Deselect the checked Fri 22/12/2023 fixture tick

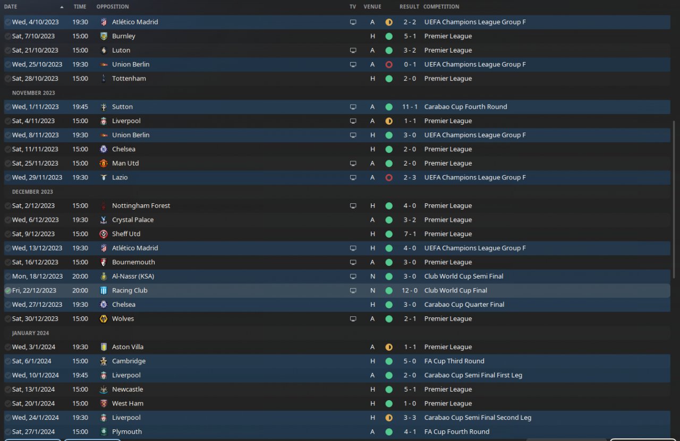pos(7,290)
